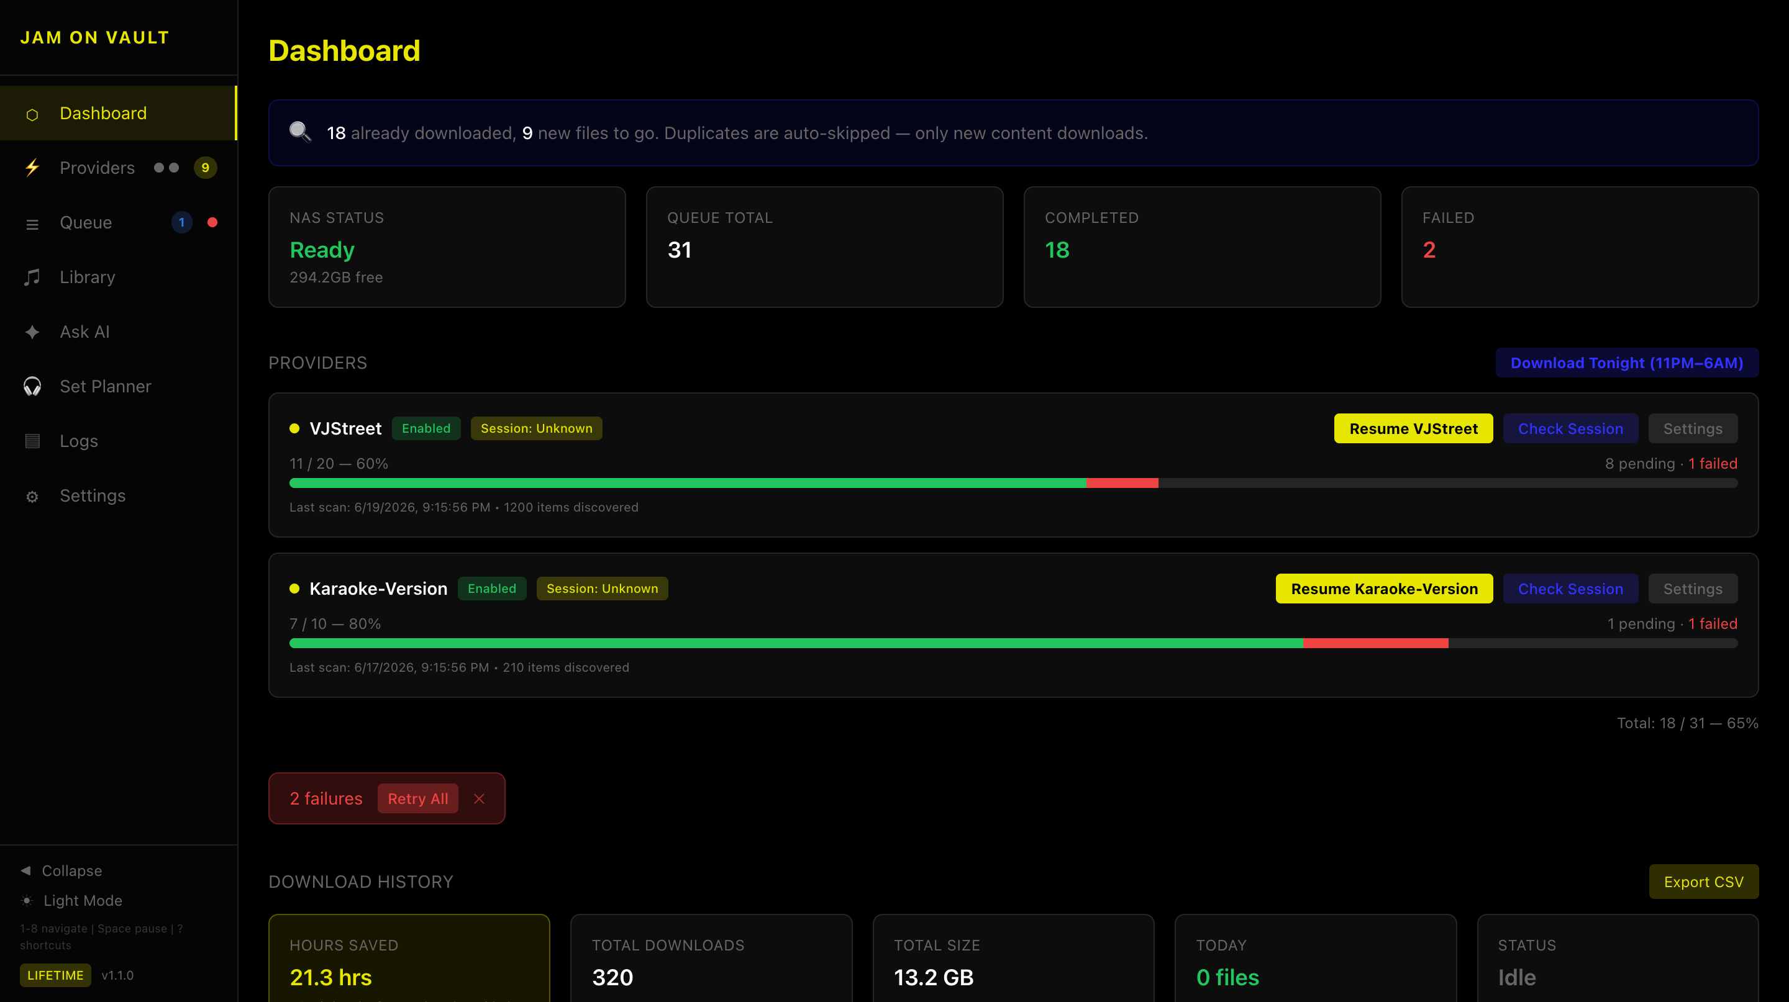Click Resume VJStreet button
Viewport: 1789px width, 1002px height.
coord(1413,429)
